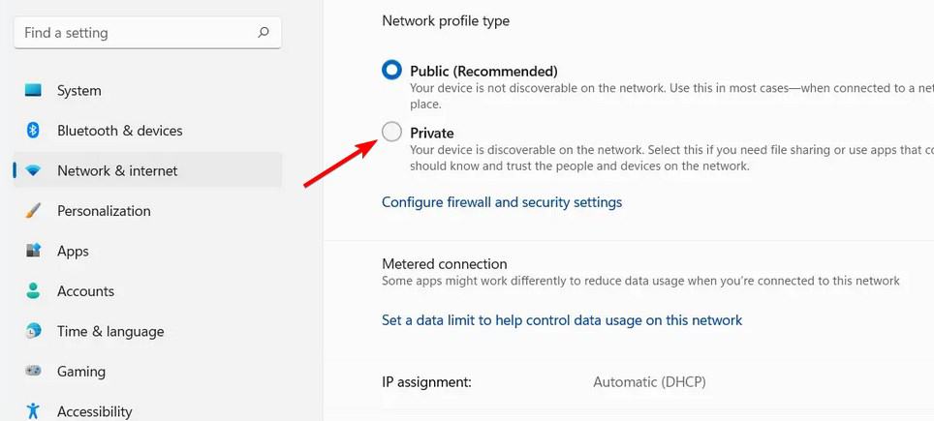Click the Apps icon in sidebar
Viewport: 934px width, 421px height.
tap(33, 251)
